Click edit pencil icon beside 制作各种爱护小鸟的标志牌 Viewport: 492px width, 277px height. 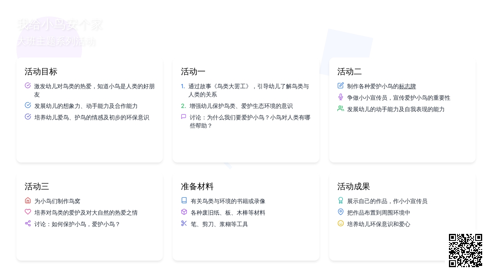(x=341, y=85)
